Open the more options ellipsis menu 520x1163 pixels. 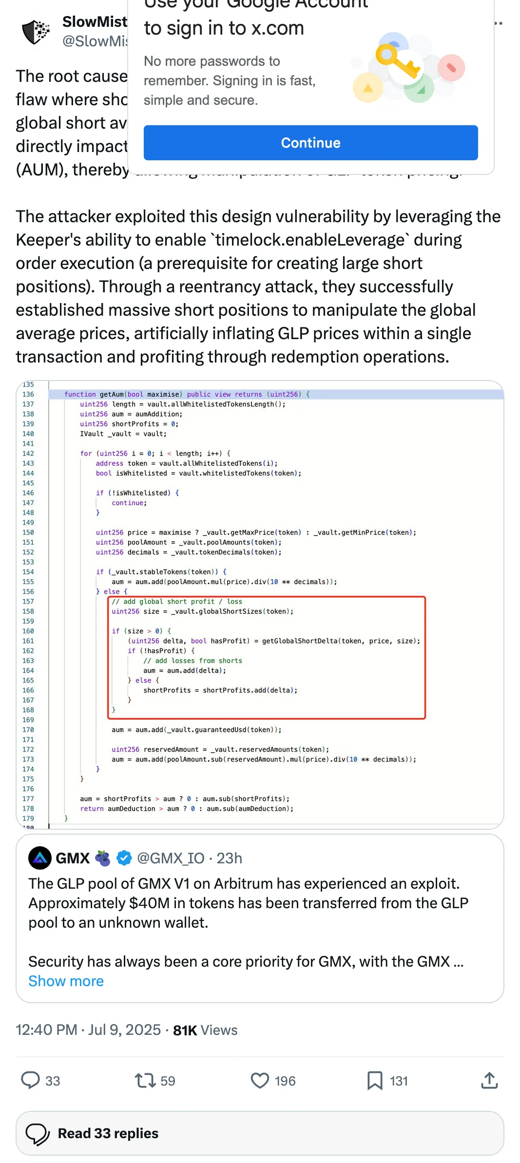pyautogui.click(x=498, y=23)
